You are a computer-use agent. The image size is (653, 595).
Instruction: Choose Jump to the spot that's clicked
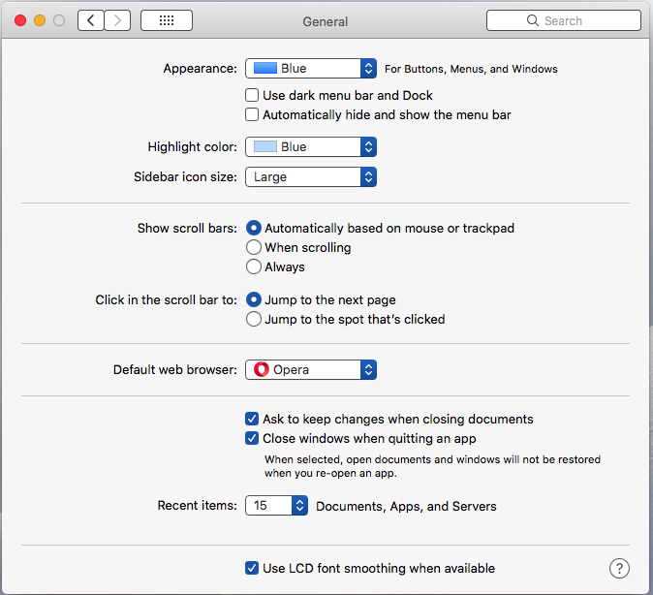(x=254, y=319)
